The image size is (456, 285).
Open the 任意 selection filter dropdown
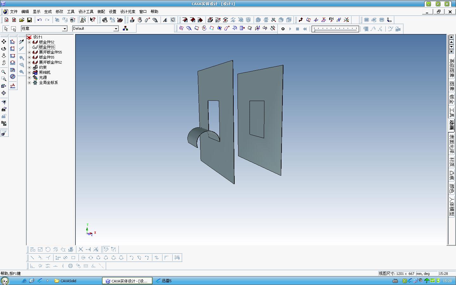click(x=65, y=28)
